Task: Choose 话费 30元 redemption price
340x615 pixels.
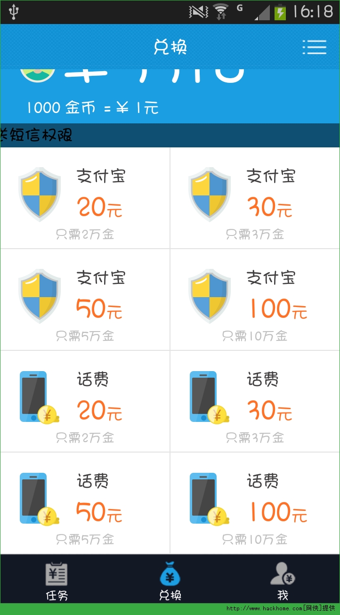Action: coord(270,411)
